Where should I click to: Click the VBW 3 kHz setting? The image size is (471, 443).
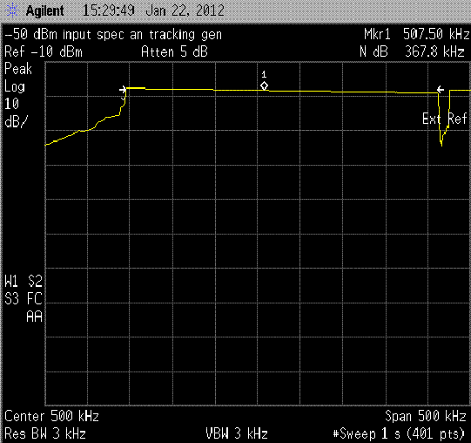click(237, 433)
